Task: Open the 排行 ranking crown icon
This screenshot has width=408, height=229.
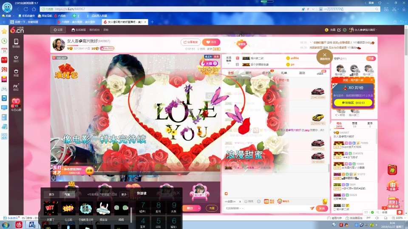Action: coord(16,59)
